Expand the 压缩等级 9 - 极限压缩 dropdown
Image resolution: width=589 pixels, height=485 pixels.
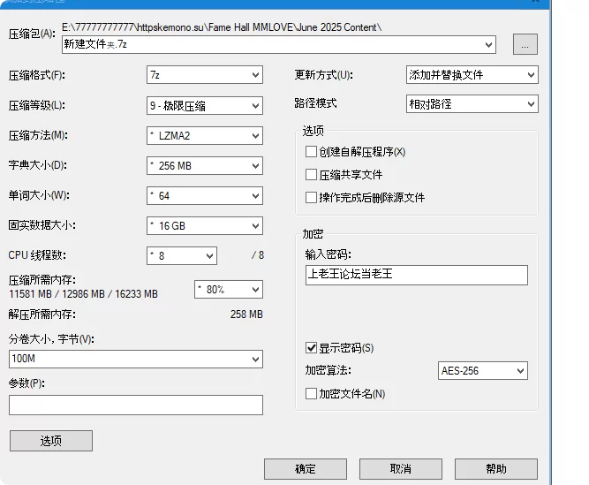tap(205, 105)
